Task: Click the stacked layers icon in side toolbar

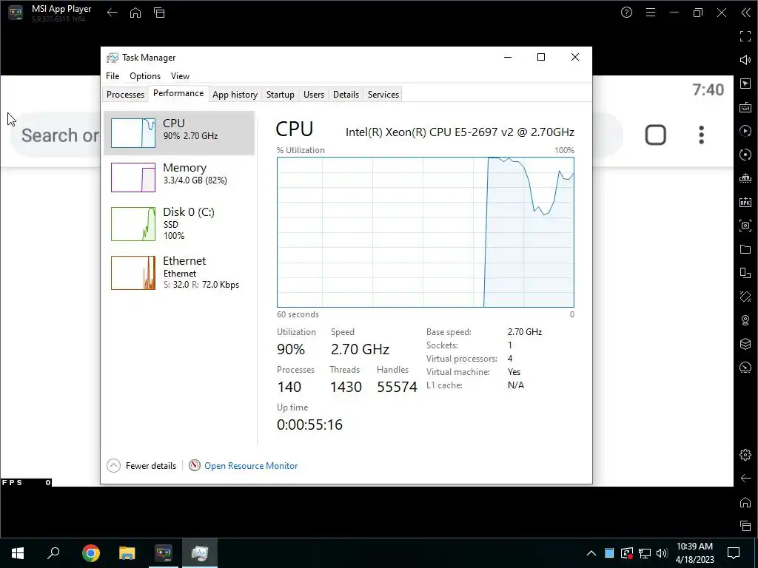Action: pos(745,344)
